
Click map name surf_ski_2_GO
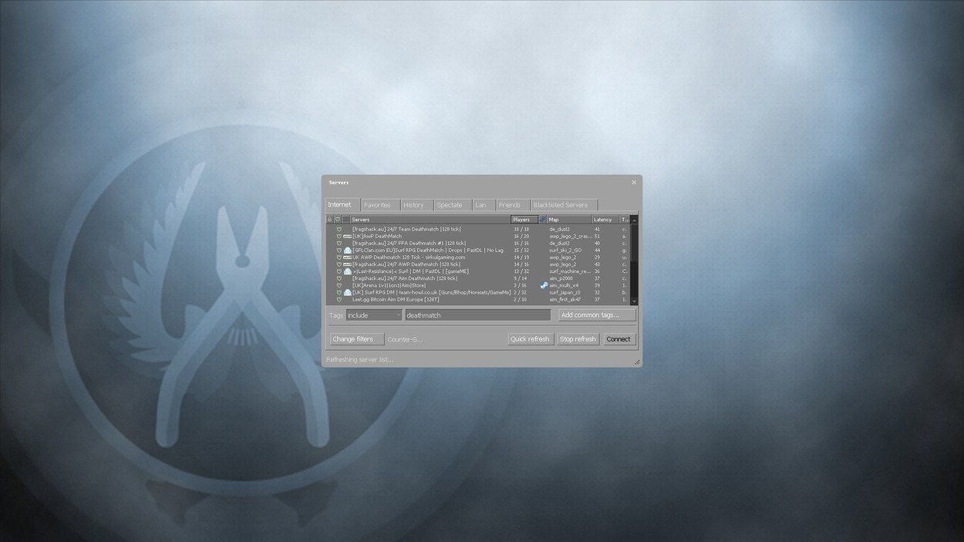pos(565,250)
